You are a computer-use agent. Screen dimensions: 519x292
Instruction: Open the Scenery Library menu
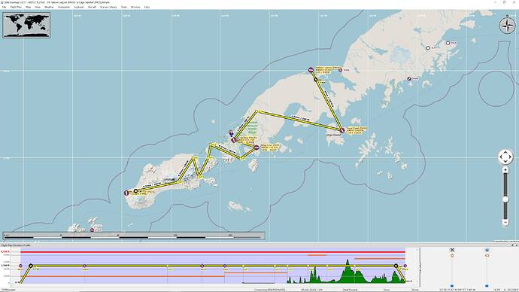[108, 7]
